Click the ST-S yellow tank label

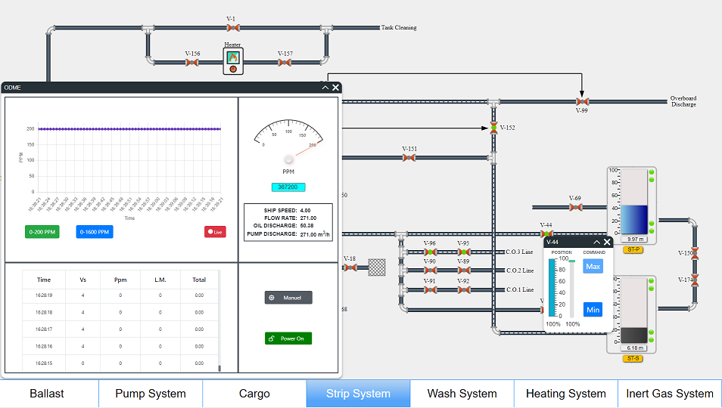(633, 358)
